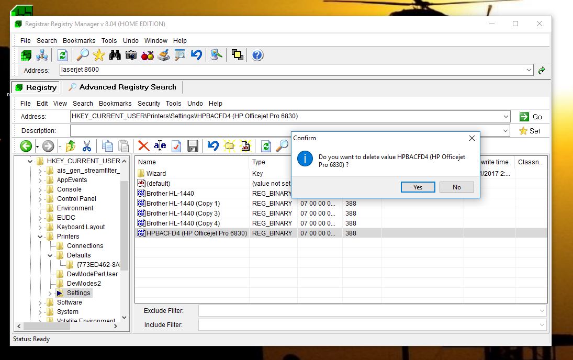
Task: Click No in the Confirm dialog
Action: point(456,187)
